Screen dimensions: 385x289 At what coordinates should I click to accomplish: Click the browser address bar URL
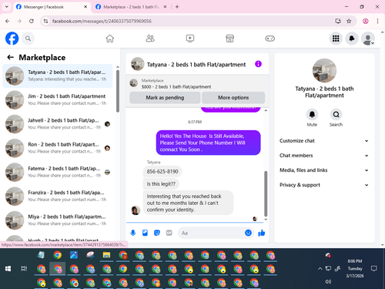click(x=102, y=21)
